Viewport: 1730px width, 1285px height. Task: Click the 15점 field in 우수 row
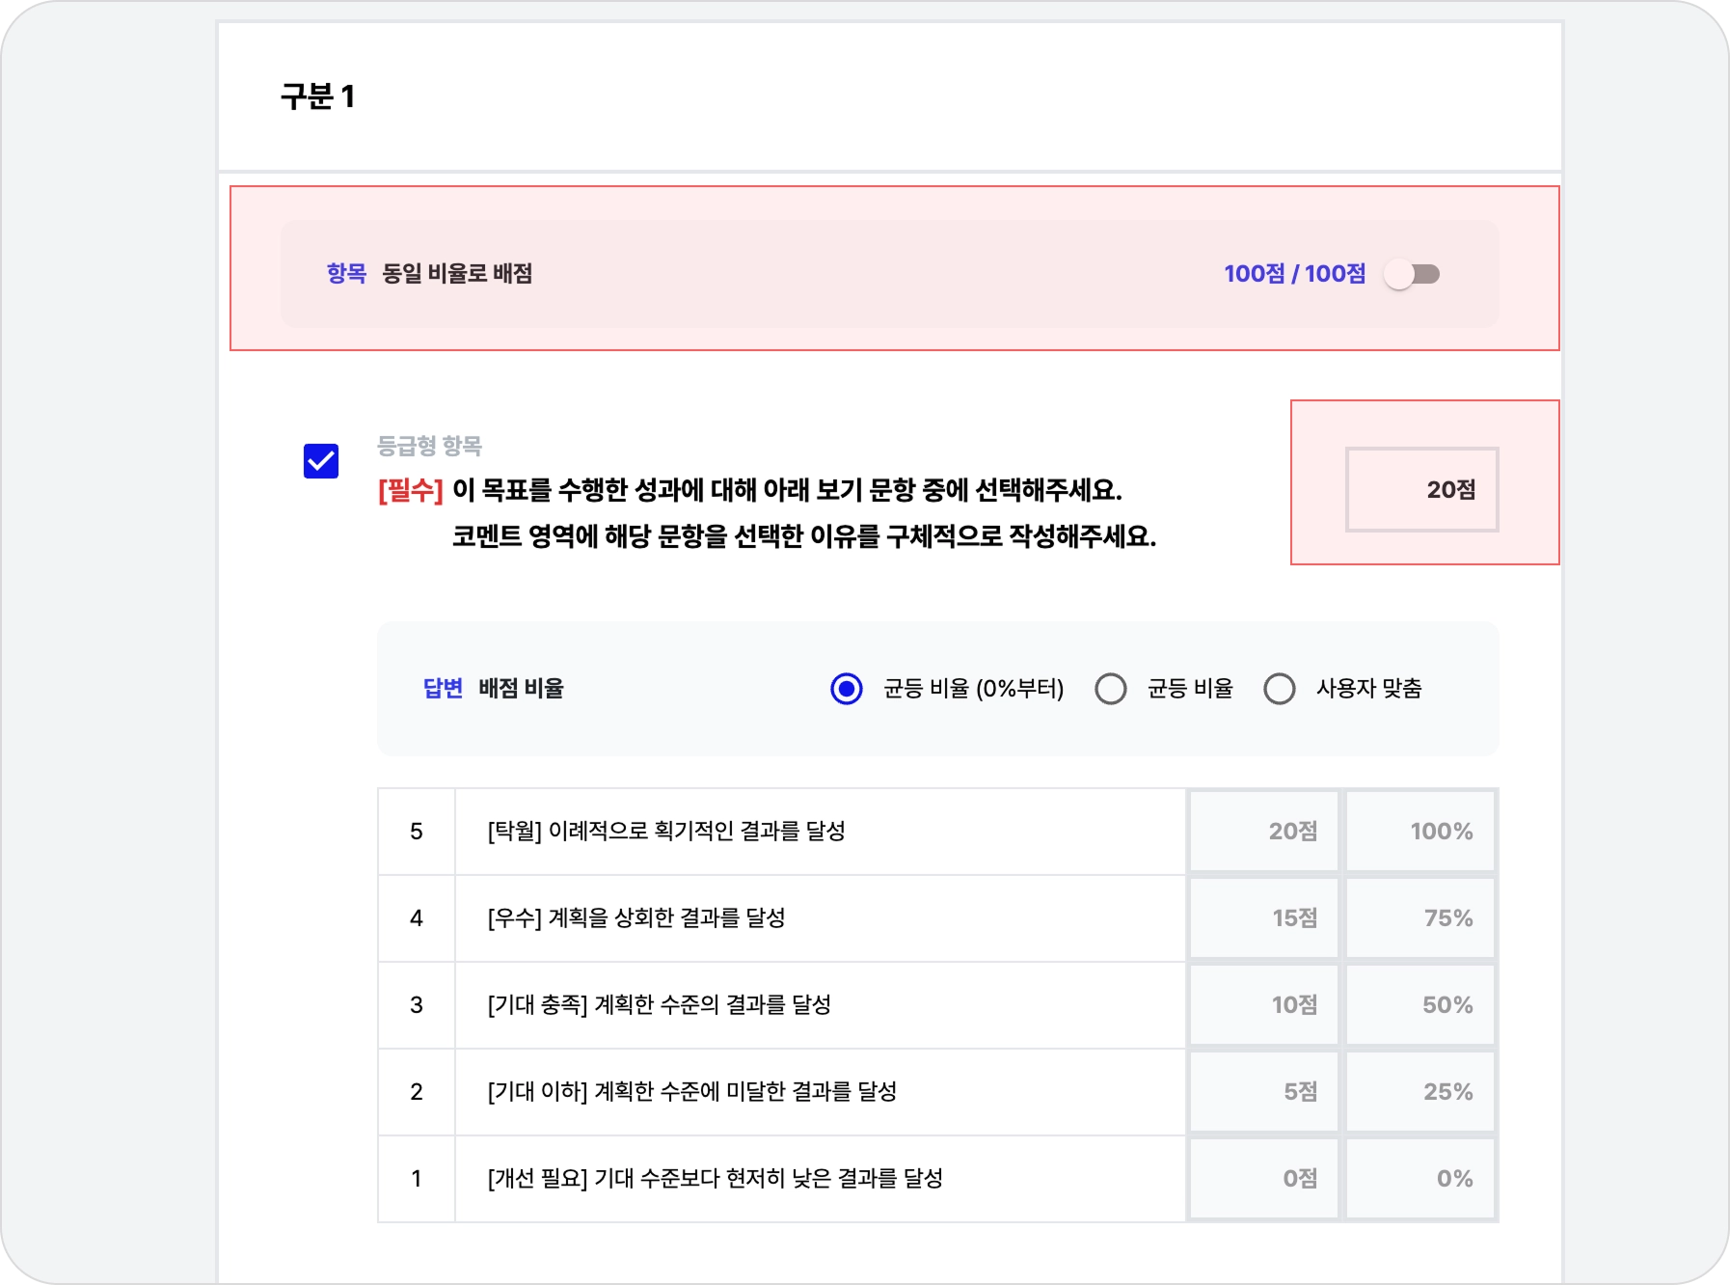tap(1264, 918)
